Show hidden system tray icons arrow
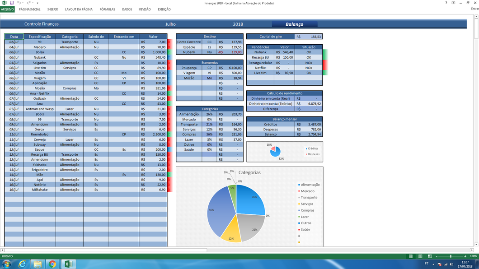 coord(433,264)
